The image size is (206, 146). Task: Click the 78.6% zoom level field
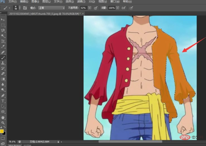tap(12, 142)
